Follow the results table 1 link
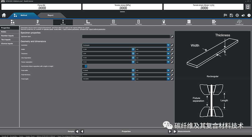This screenshot has height=137, width=252. 58,29
